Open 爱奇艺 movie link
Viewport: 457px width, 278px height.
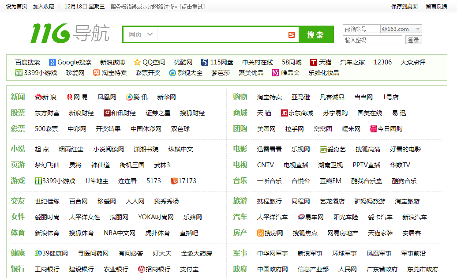pos(333,149)
